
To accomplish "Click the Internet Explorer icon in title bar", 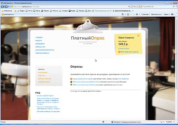I will pos(2,3).
